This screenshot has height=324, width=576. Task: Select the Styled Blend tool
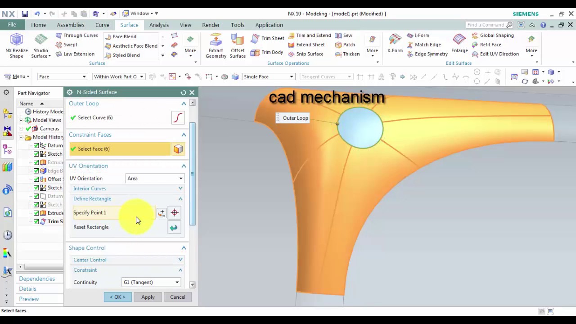122,55
